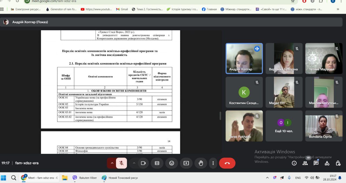
Task: Expand the microphone audio settings arrow
Action: (x=112, y=163)
